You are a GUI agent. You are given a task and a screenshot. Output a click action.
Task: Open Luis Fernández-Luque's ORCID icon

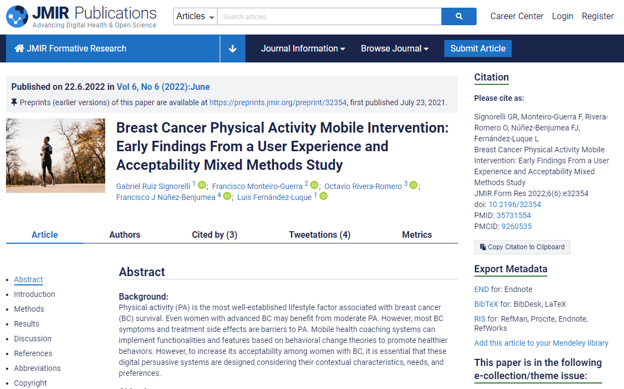(x=323, y=196)
